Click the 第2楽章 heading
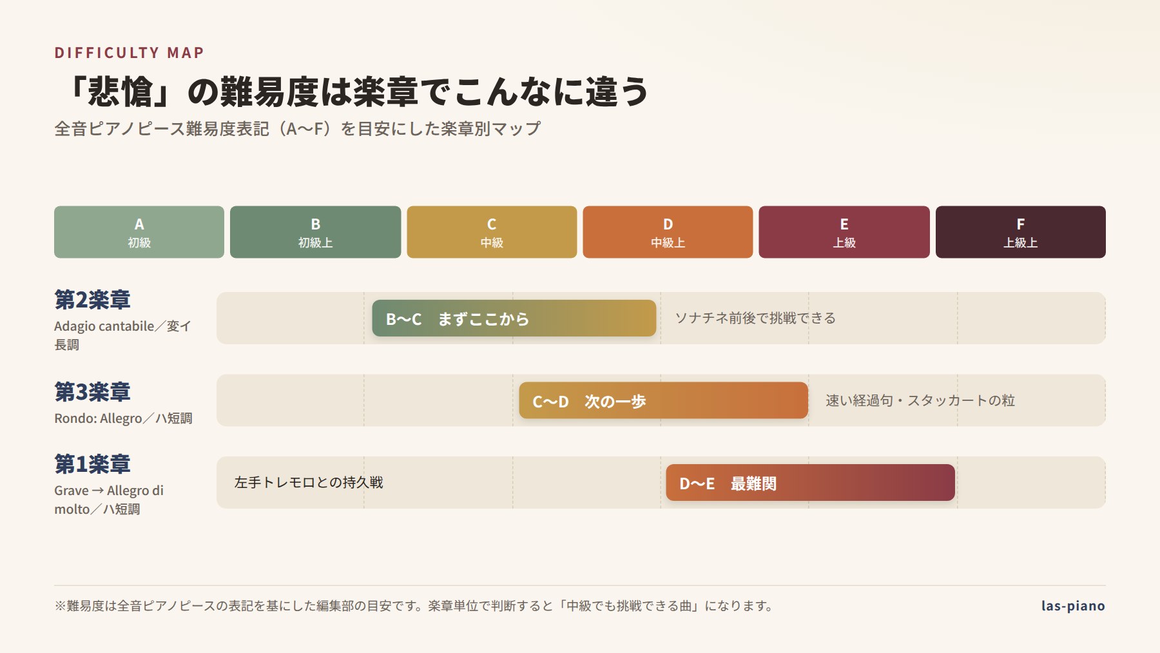Viewport: 1160px width, 653px height. pyautogui.click(x=93, y=300)
